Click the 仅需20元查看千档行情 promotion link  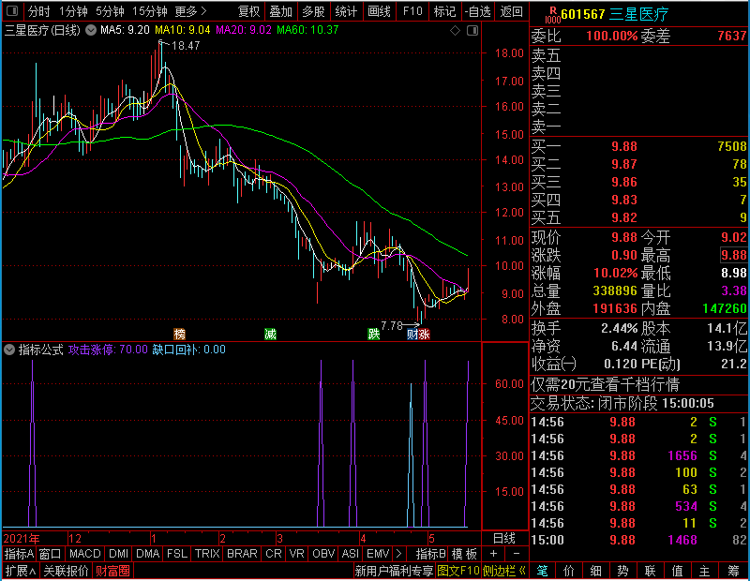click(x=605, y=384)
